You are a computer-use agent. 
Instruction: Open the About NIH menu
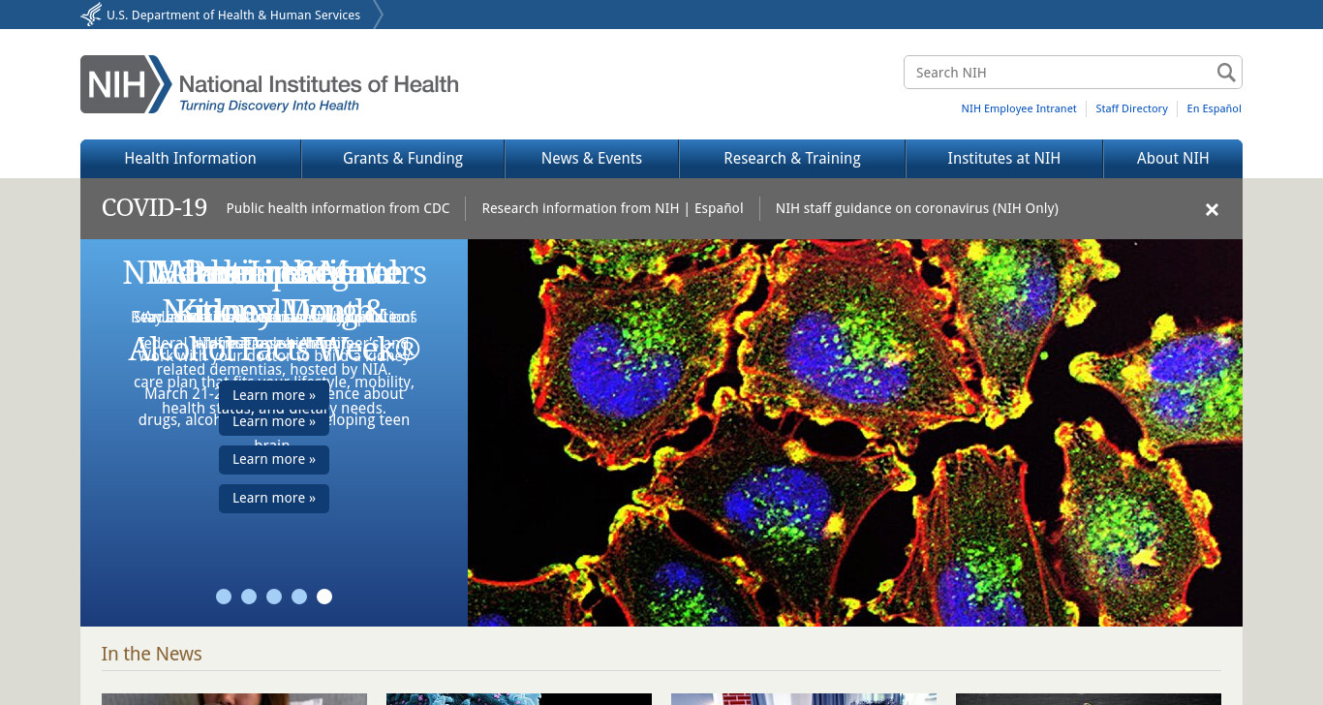(x=1173, y=159)
